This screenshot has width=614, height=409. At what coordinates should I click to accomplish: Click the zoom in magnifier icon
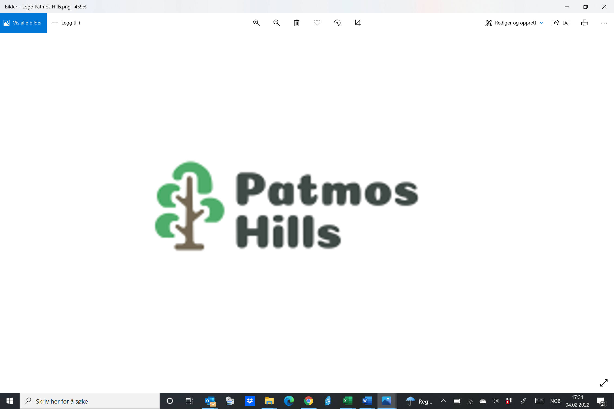click(x=256, y=23)
